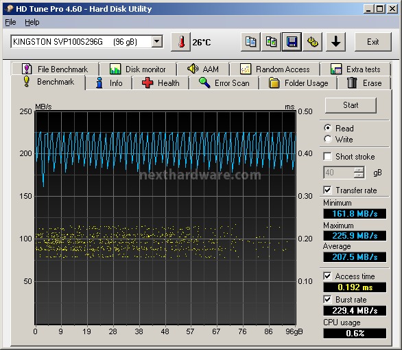Click the 26°C temperature reading
The width and height of the screenshot is (402, 350).
[x=202, y=43]
